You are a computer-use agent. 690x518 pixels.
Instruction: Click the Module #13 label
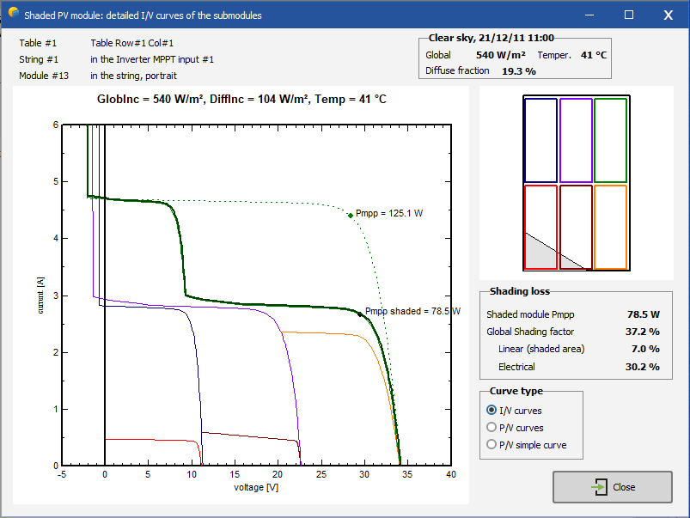(x=44, y=76)
